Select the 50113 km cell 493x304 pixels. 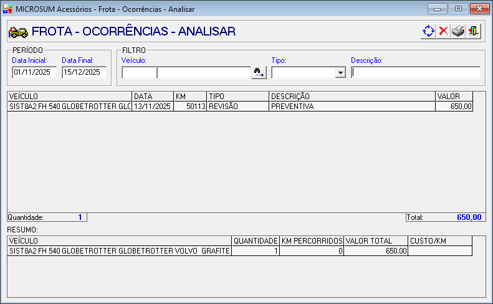tap(190, 107)
